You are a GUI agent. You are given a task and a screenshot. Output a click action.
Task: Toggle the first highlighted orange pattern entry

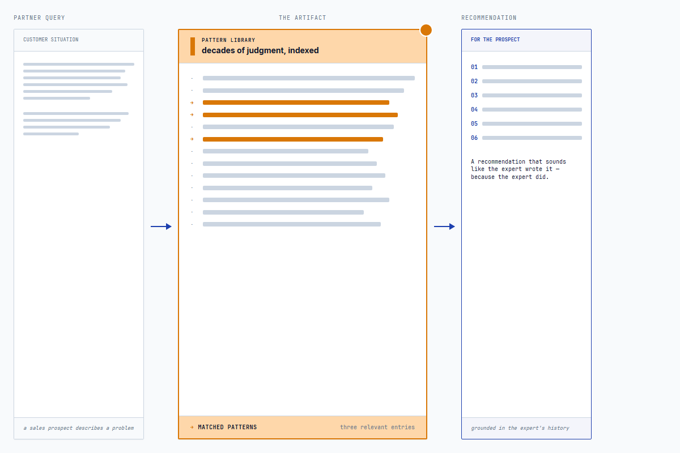(296, 102)
